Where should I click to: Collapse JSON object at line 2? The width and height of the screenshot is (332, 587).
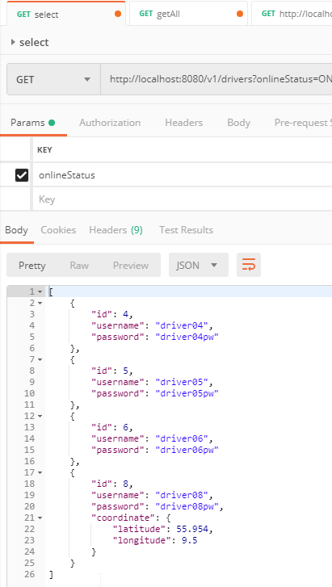(40, 304)
